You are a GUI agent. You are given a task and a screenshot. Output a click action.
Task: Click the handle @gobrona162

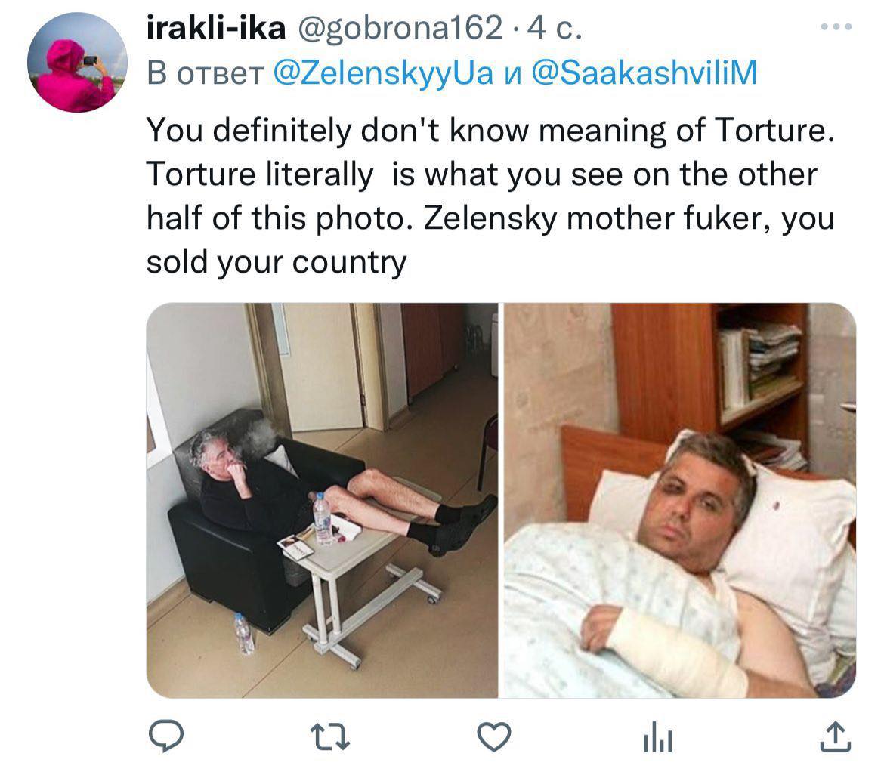click(x=399, y=28)
